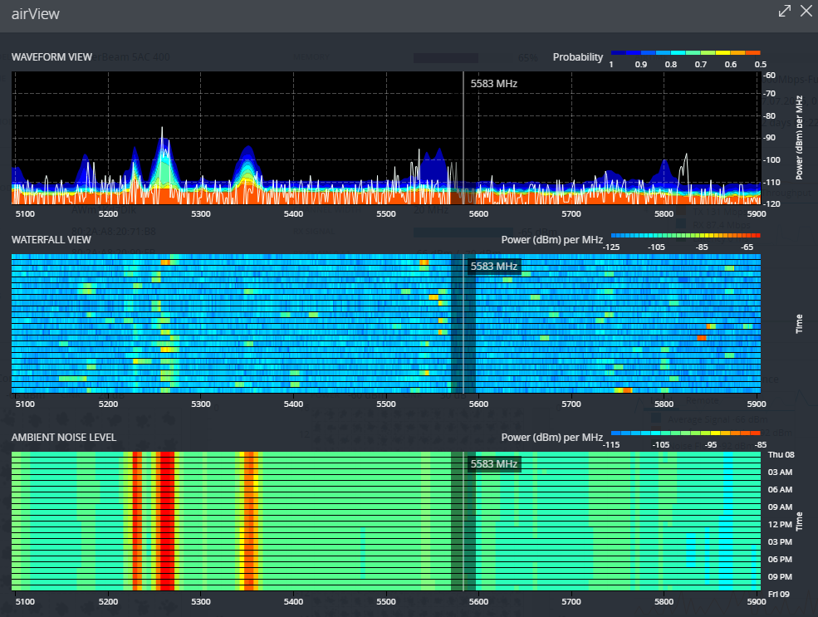The height and width of the screenshot is (617, 818).
Task: Click the Thu 08 time label
Action: (x=781, y=455)
